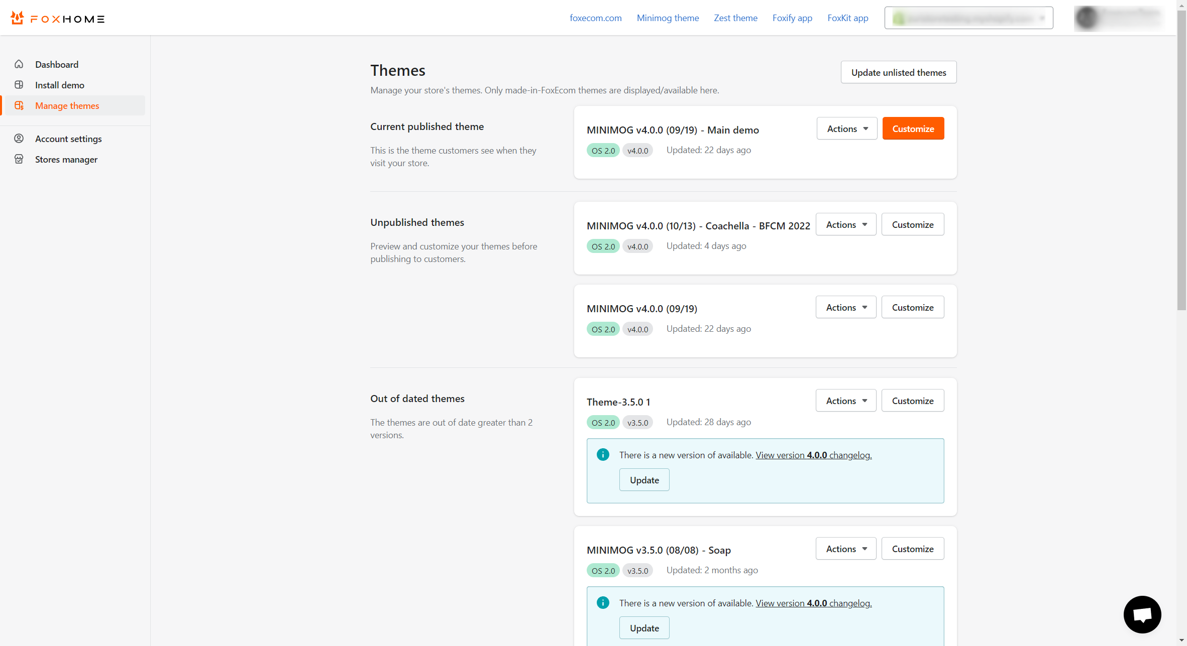This screenshot has height=646, width=1187.
Task: Update MINIMOG v3.5.0 Soap theme
Action: click(644, 628)
